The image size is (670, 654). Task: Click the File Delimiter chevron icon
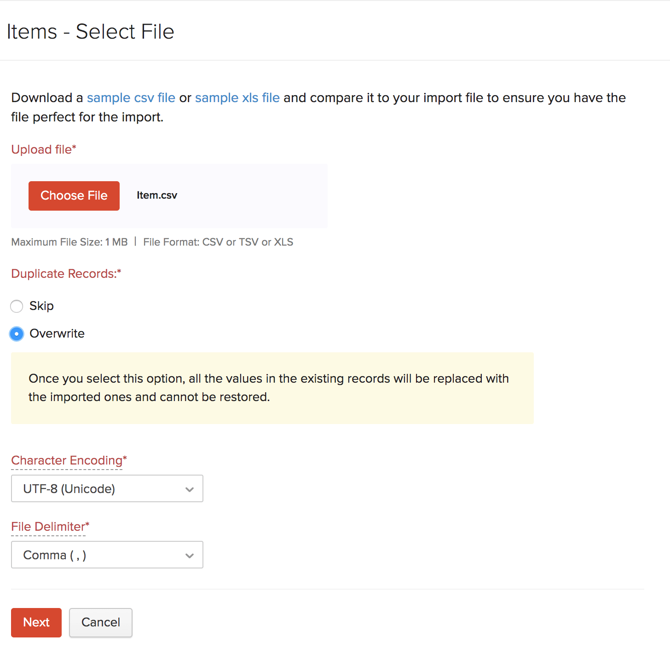[190, 555]
